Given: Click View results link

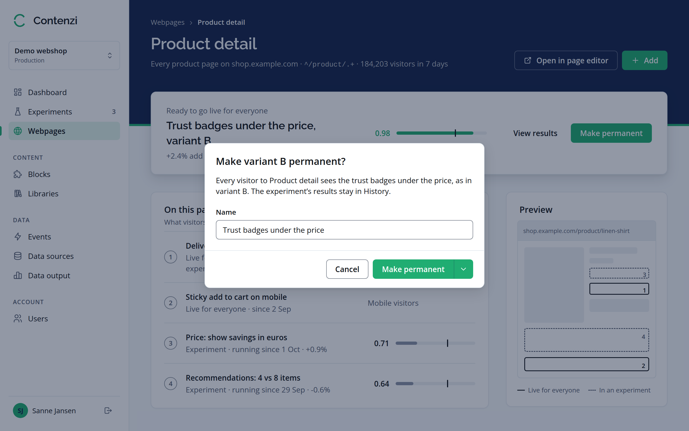Looking at the screenshot, I should (535, 133).
